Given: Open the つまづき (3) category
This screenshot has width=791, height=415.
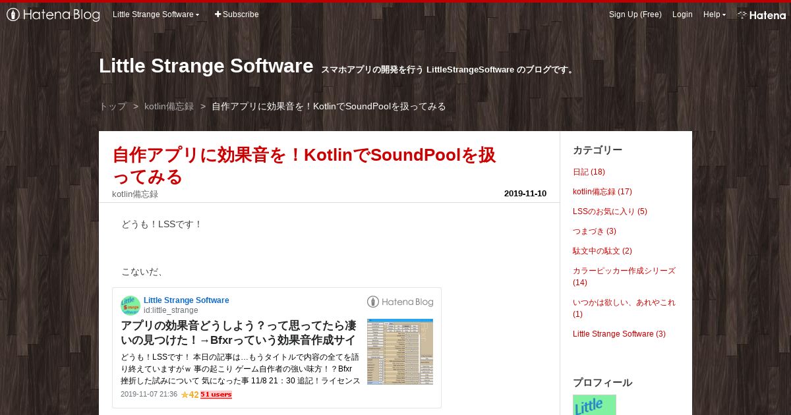Looking at the screenshot, I should (x=595, y=231).
